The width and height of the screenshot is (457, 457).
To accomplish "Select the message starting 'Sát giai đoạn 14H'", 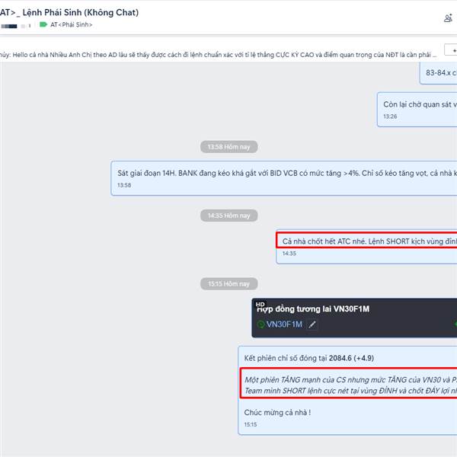I will 284,178.
